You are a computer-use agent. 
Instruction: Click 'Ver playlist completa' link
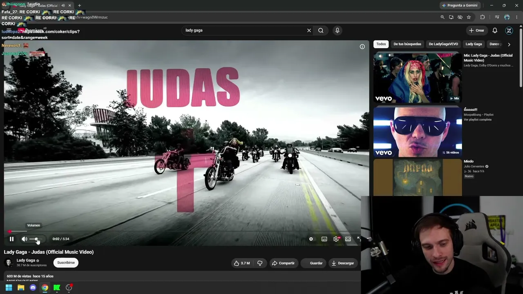(x=478, y=120)
